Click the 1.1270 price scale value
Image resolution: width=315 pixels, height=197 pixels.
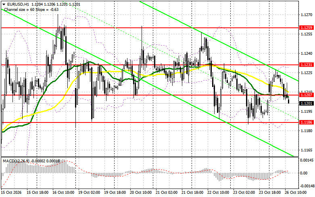(x=307, y=15)
